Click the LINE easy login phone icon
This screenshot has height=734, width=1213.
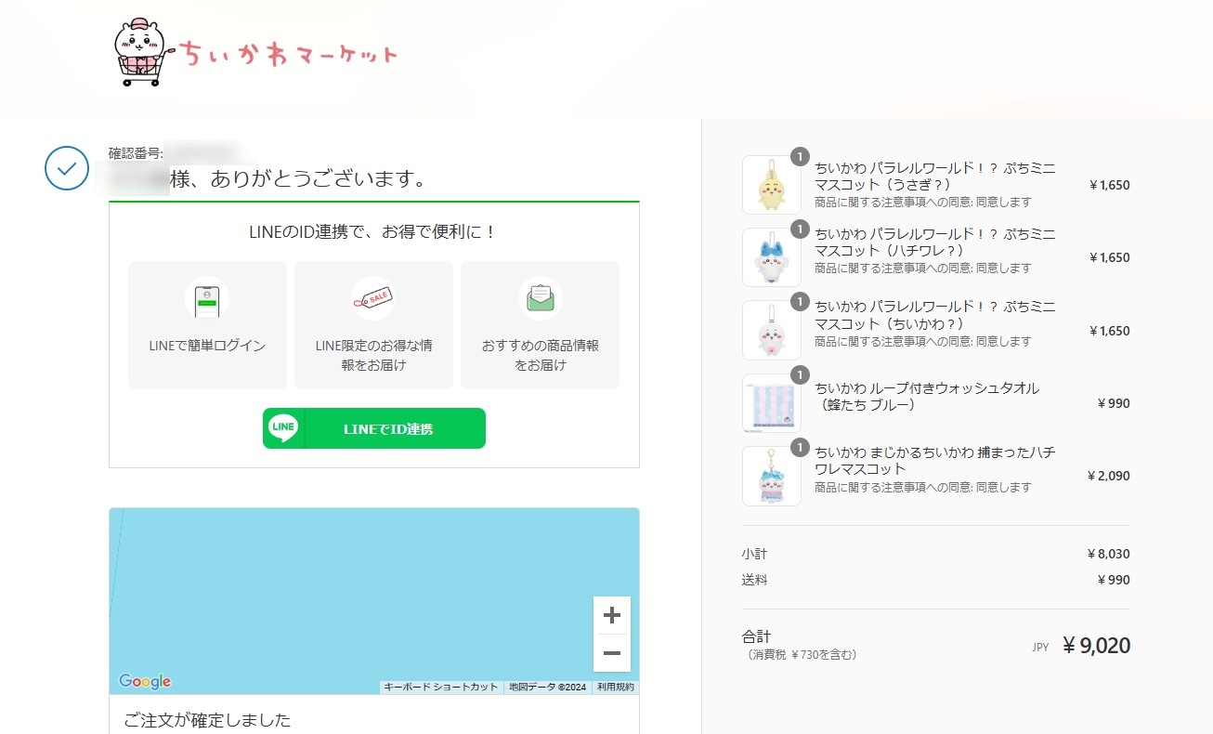207,298
